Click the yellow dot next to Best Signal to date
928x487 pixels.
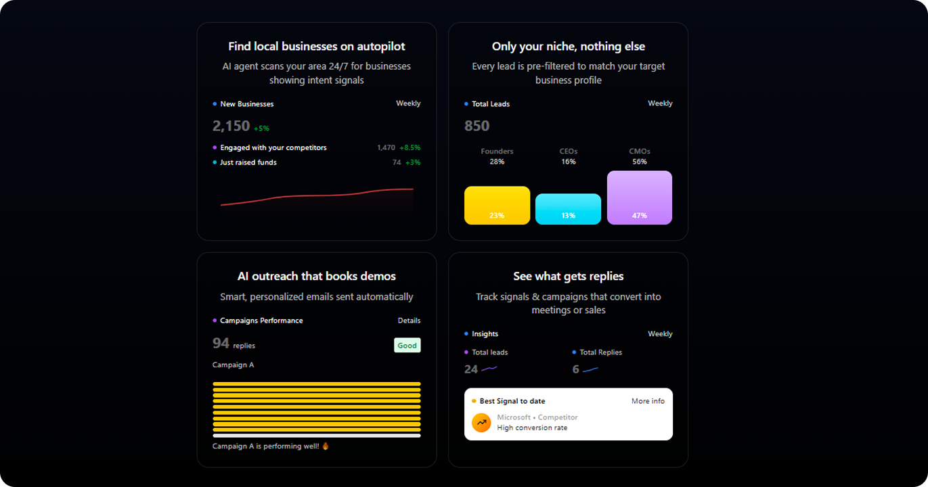473,400
